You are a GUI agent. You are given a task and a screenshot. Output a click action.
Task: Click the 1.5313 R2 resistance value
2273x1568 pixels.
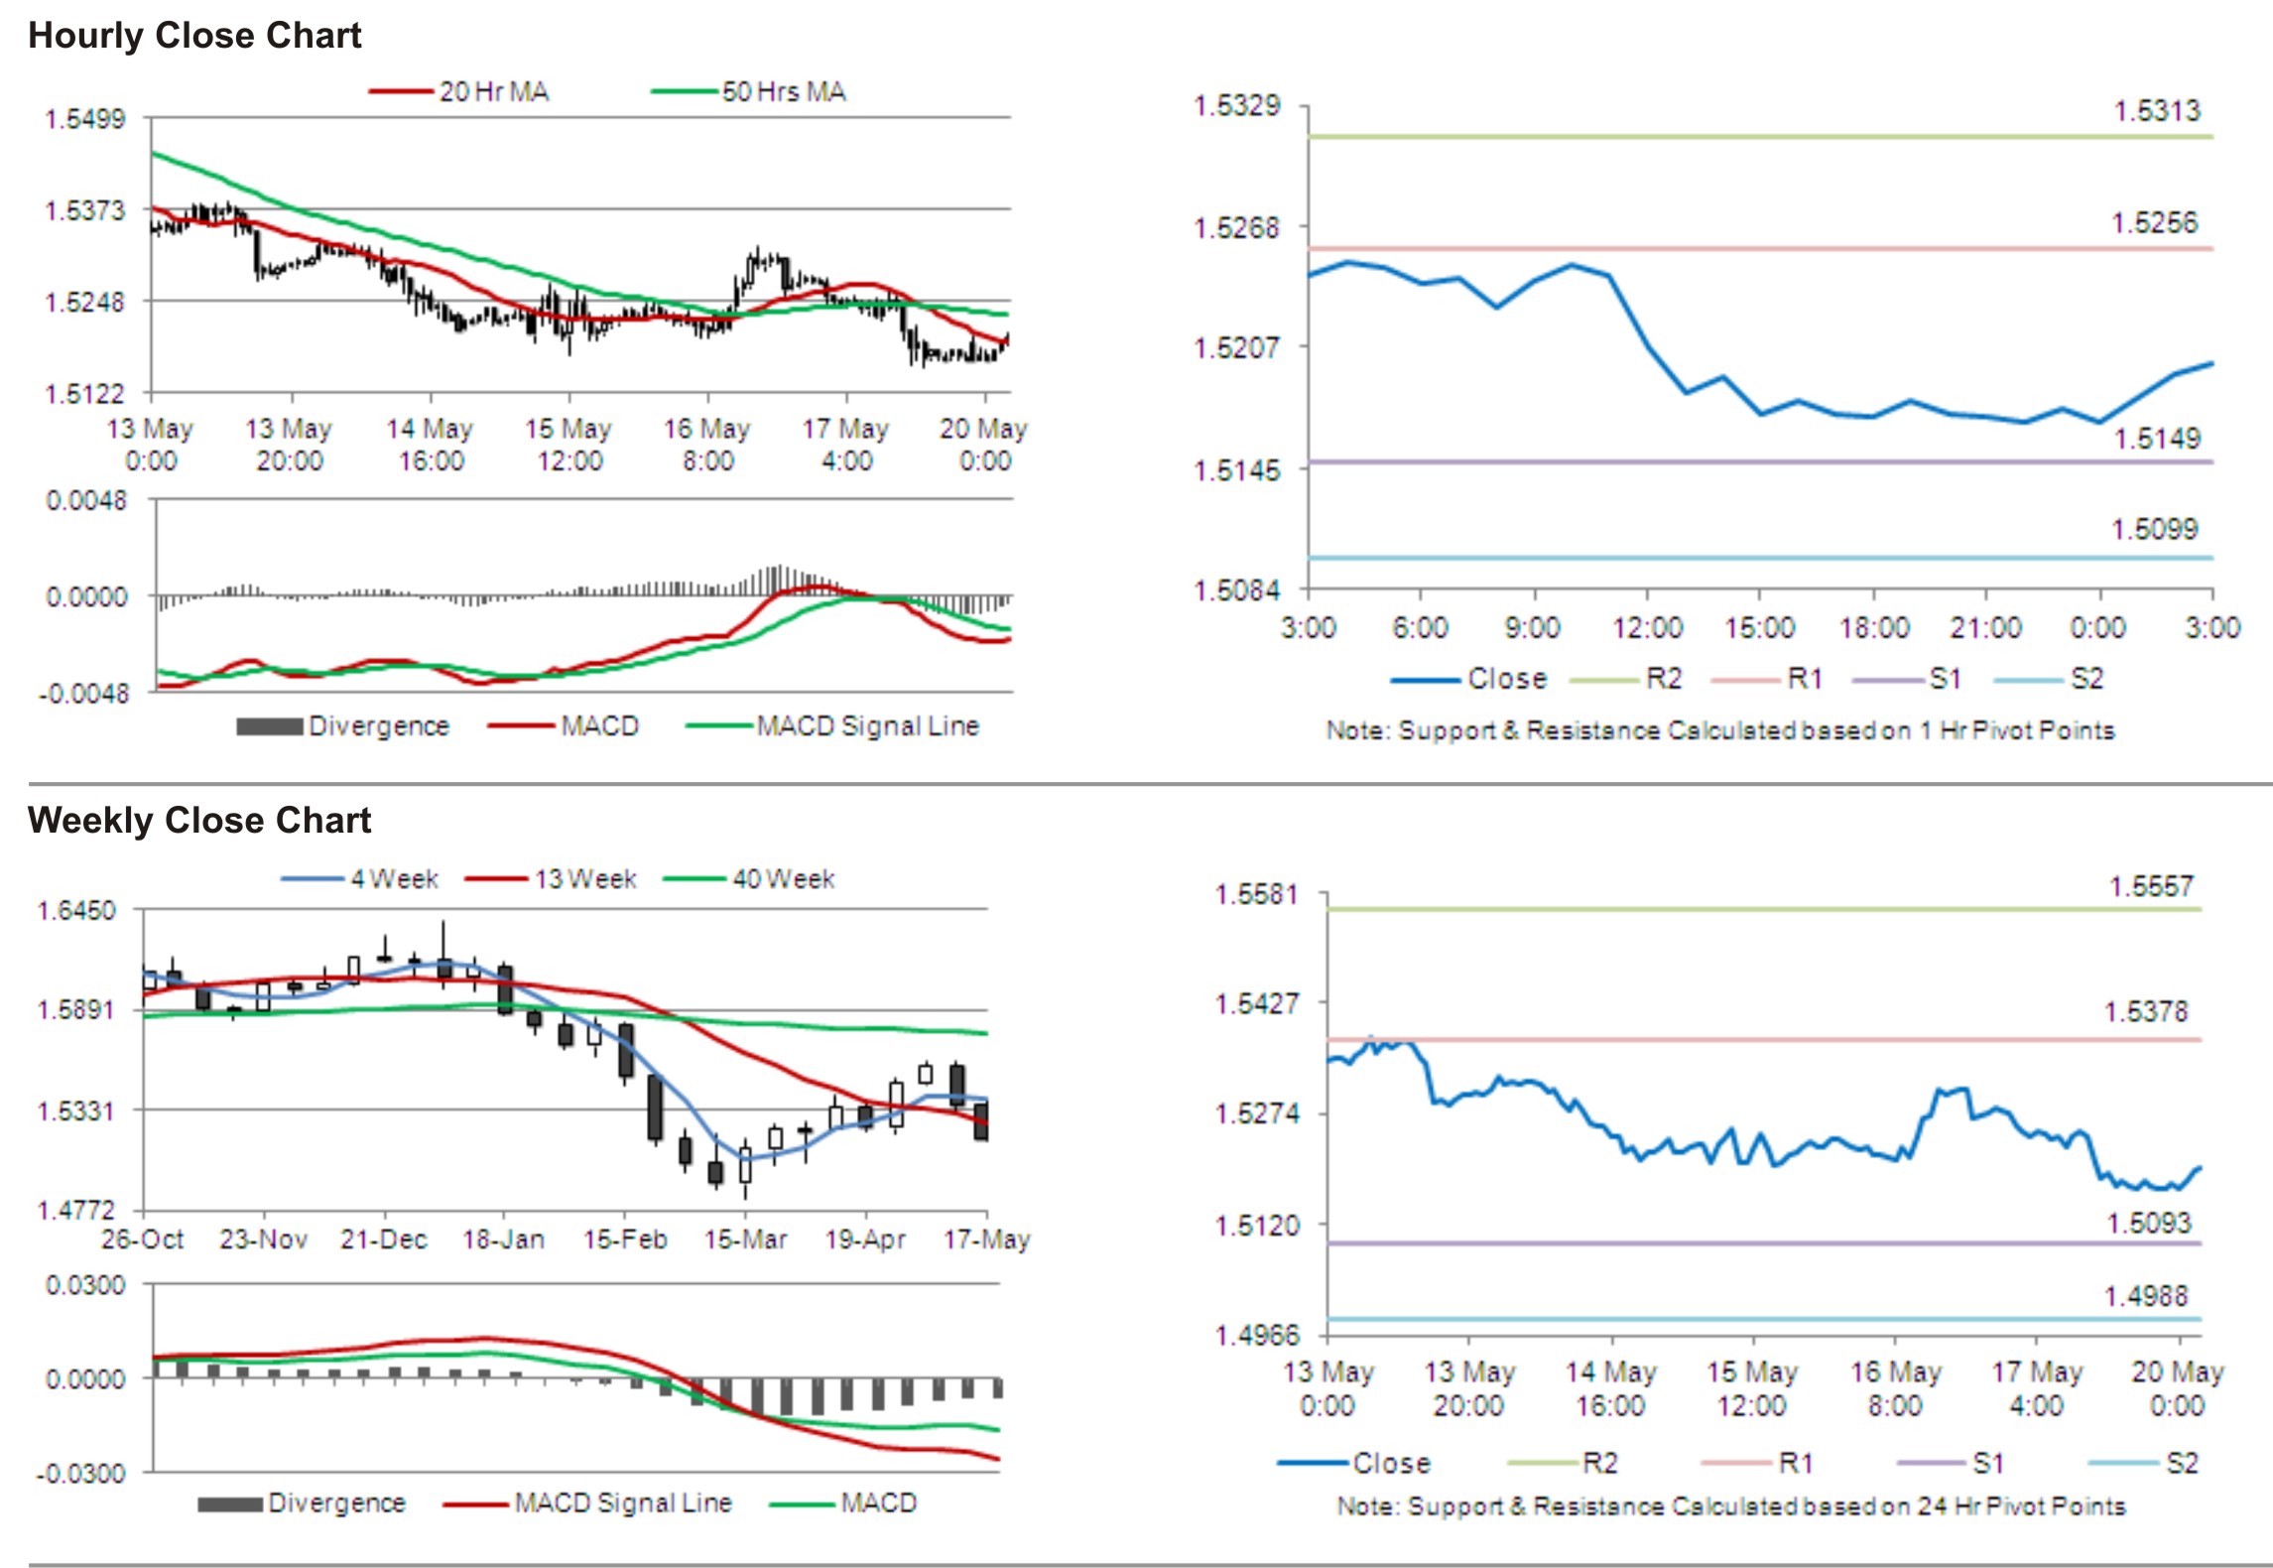click(x=2157, y=111)
